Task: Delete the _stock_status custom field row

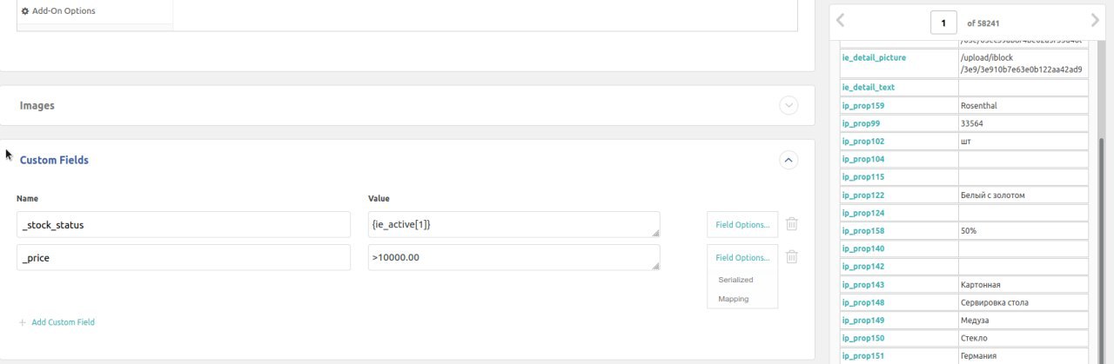Action: [792, 224]
